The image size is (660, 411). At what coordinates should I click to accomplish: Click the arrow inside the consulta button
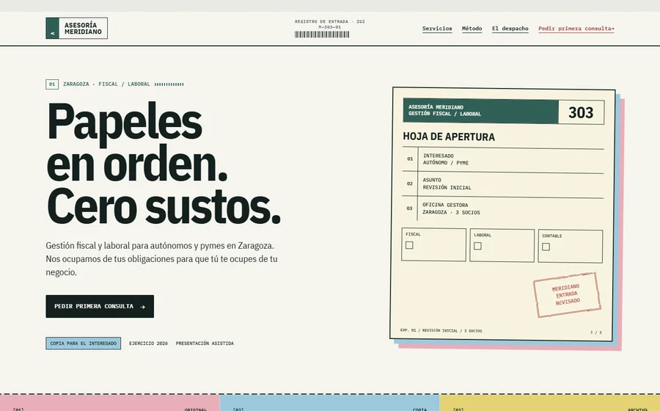(143, 307)
